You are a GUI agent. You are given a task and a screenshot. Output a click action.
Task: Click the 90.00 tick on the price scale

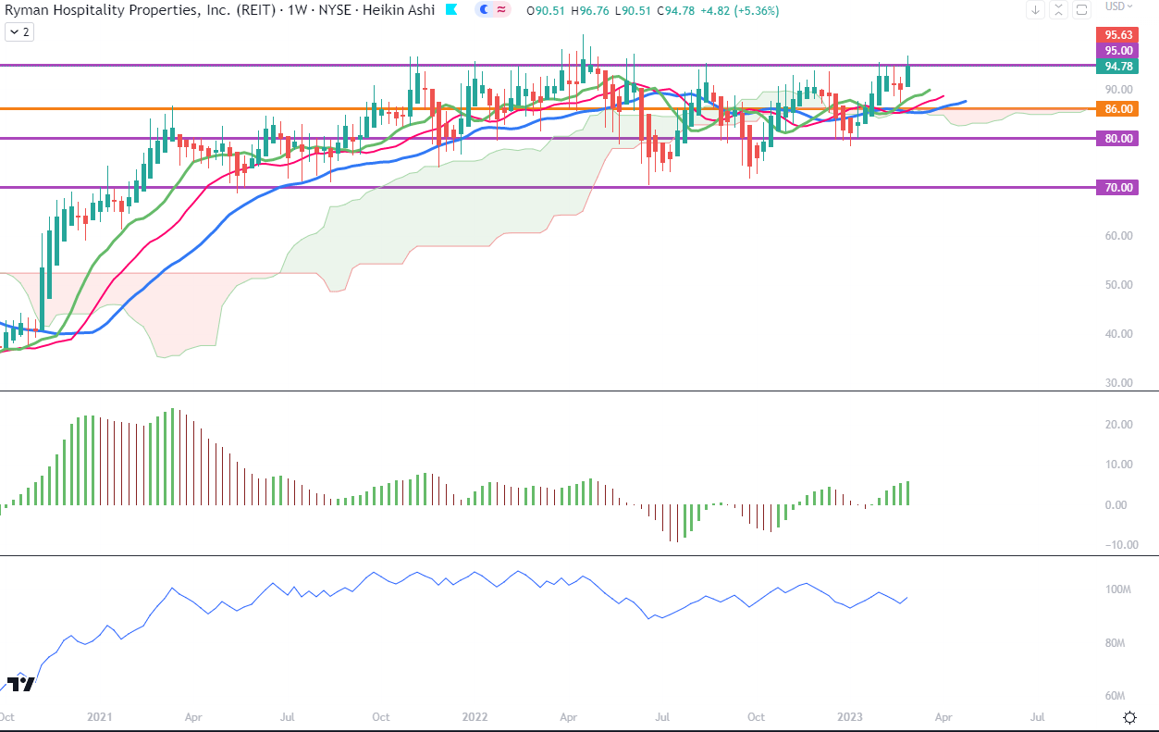click(x=1118, y=90)
